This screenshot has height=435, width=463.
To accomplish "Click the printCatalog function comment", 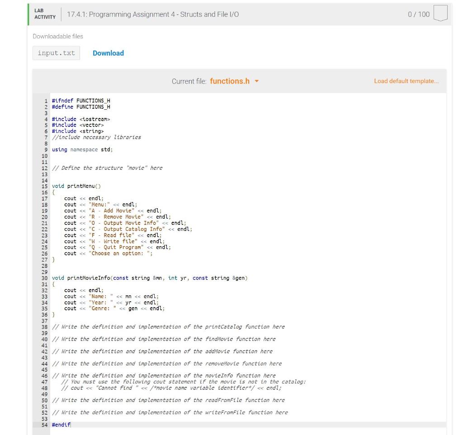I will [168, 327].
